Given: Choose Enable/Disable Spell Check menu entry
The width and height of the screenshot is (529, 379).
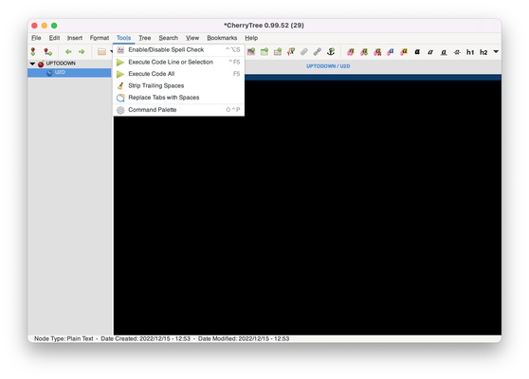Looking at the screenshot, I should click(x=178, y=50).
